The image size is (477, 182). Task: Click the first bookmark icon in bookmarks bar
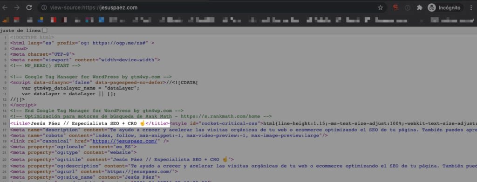coord(6,20)
